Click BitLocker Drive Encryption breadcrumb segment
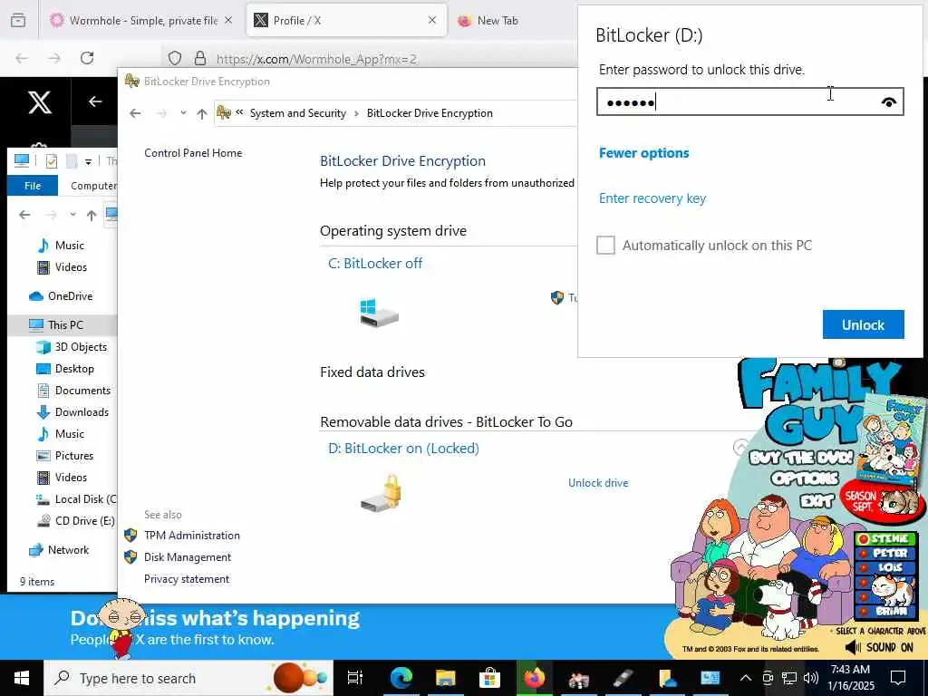Viewport: 928px width, 696px height. pyautogui.click(x=430, y=113)
